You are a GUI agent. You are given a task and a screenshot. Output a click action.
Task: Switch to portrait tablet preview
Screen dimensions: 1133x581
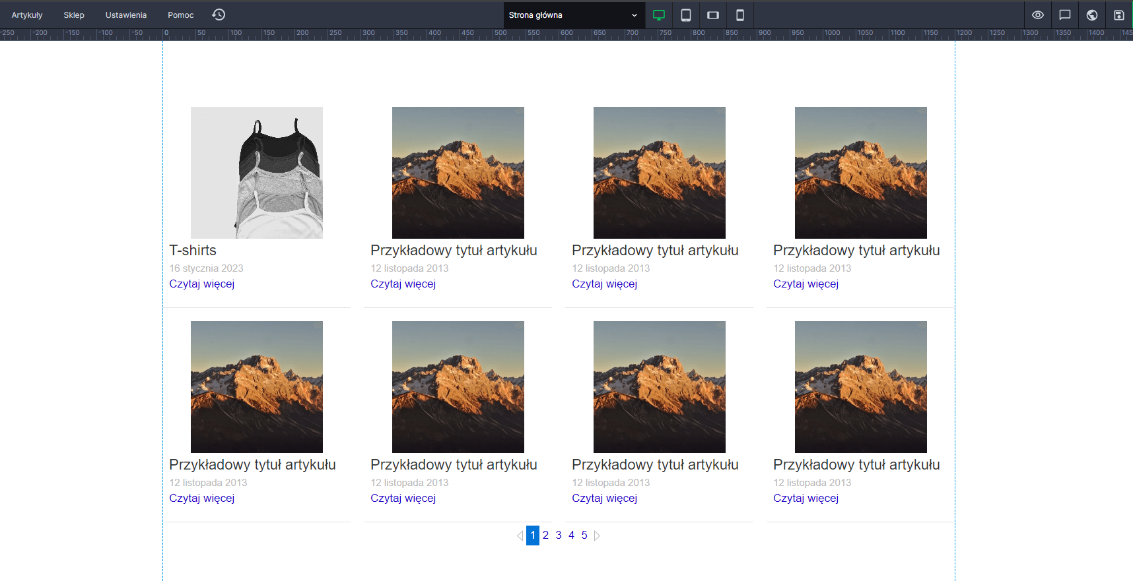click(x=686, y=15)
